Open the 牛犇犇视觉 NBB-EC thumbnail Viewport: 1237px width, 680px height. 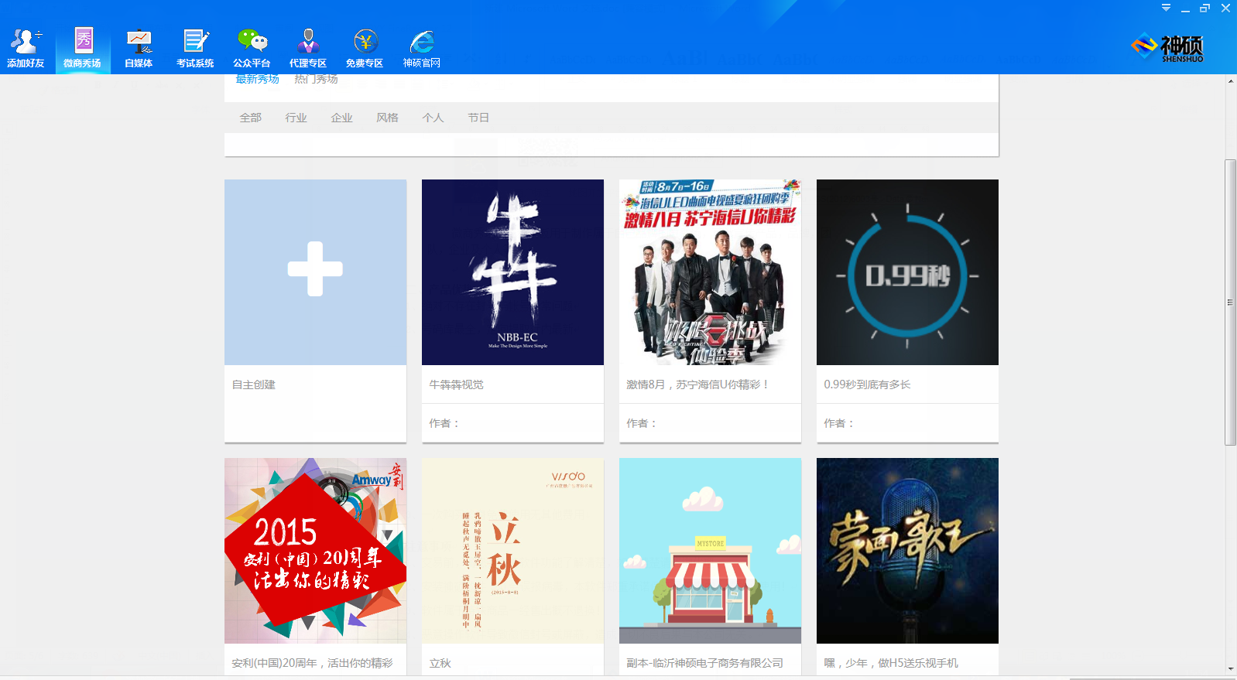pos(512,272)
